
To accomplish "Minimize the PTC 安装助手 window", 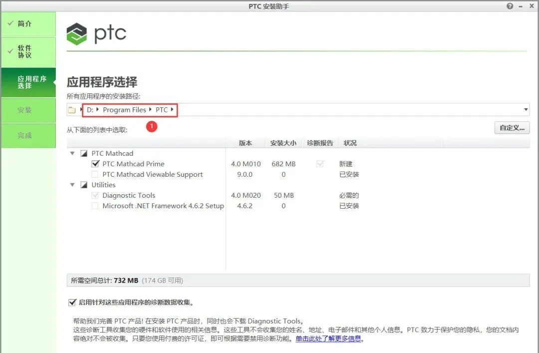I will pos(521,6).
